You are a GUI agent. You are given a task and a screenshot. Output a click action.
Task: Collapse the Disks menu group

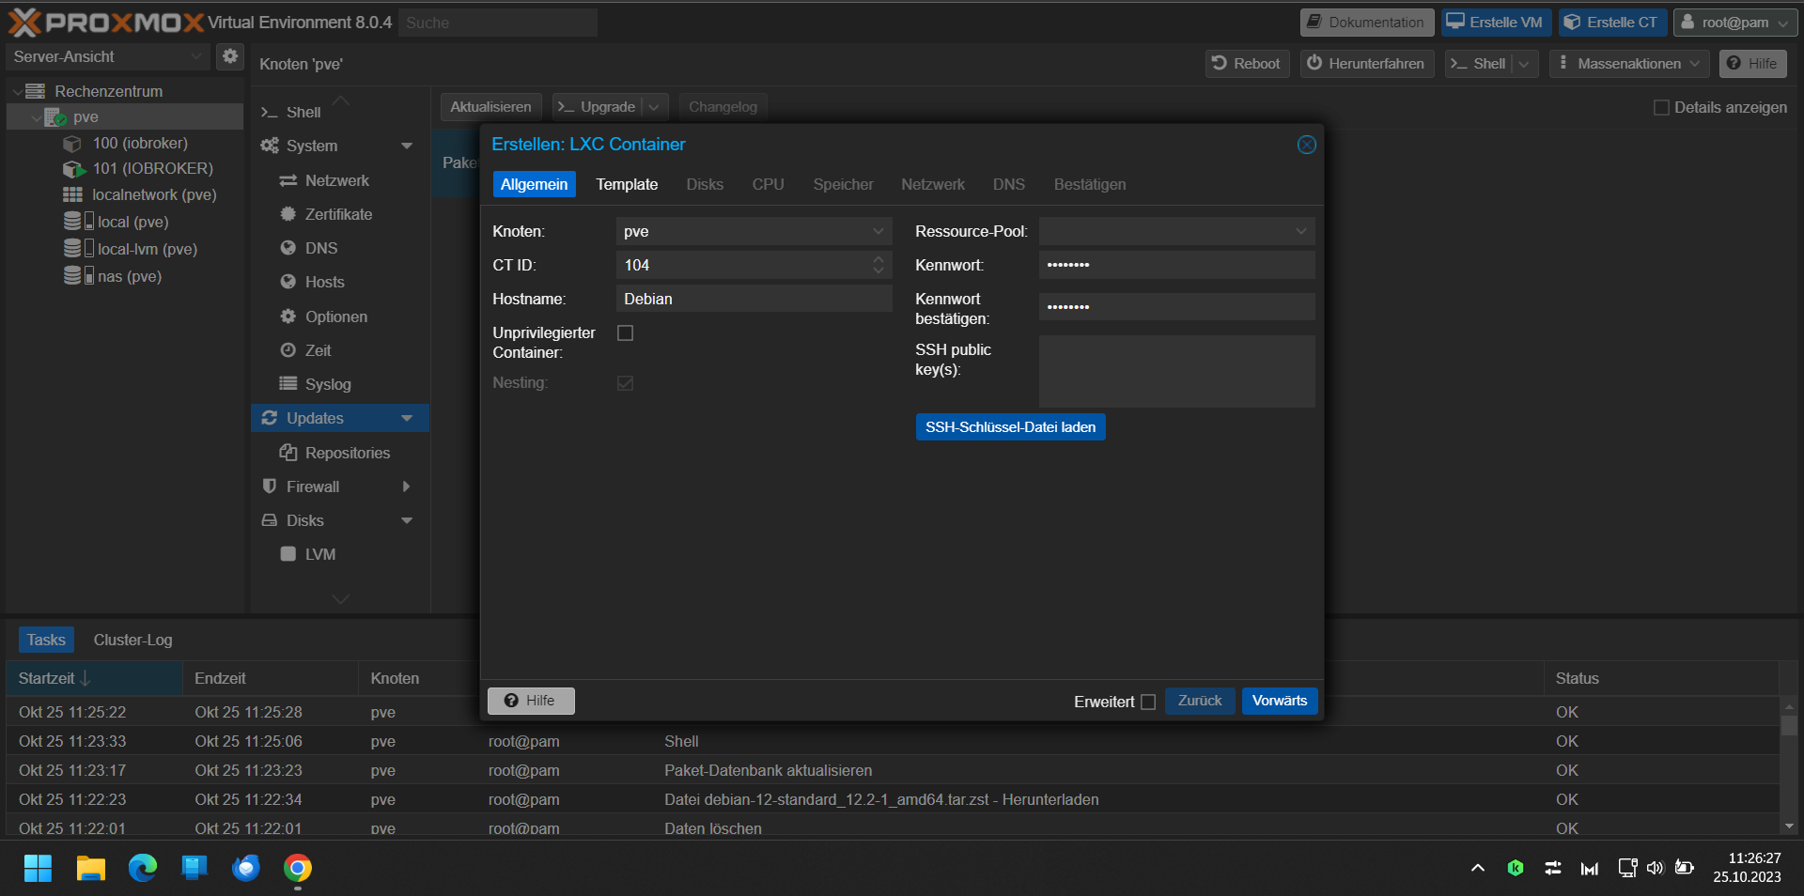click(x=407, y=520)
